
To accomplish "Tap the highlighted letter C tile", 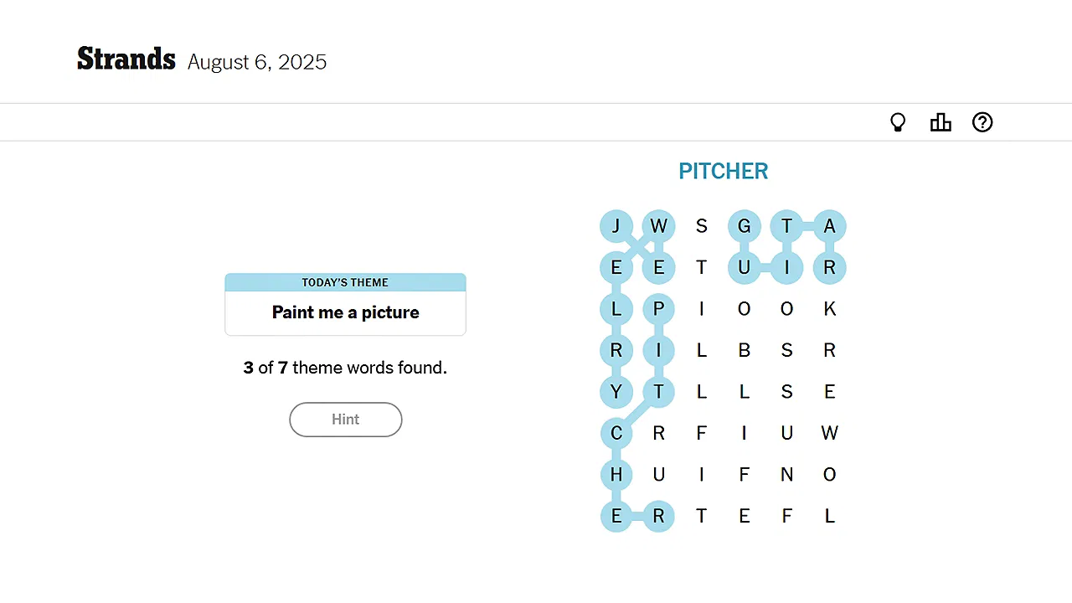I will pos(616,433).
